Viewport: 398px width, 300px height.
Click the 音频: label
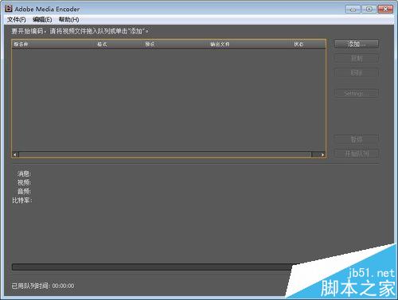click(x=24, y=191)
